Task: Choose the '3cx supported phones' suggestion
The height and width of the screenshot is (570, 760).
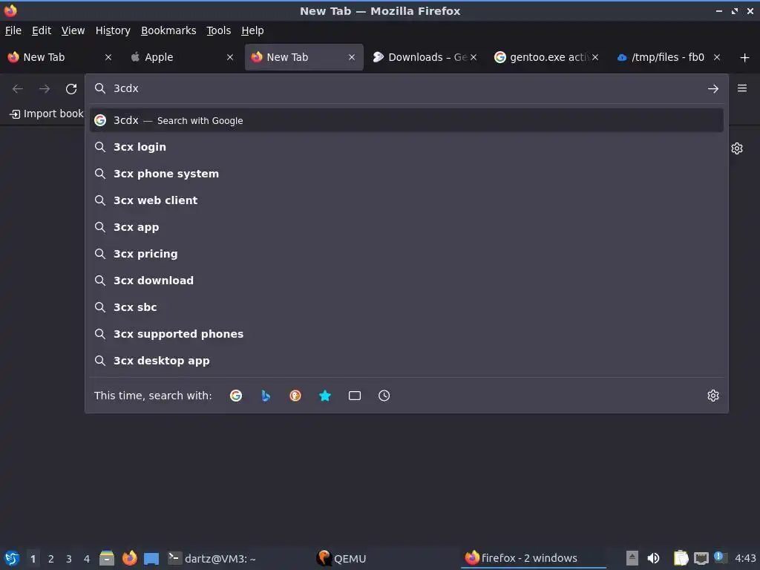Action: pos(406,333)
